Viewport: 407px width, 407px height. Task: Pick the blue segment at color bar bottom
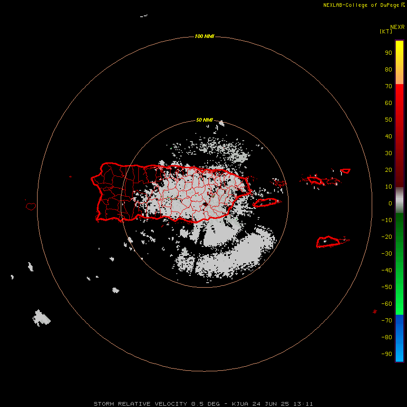399,338
